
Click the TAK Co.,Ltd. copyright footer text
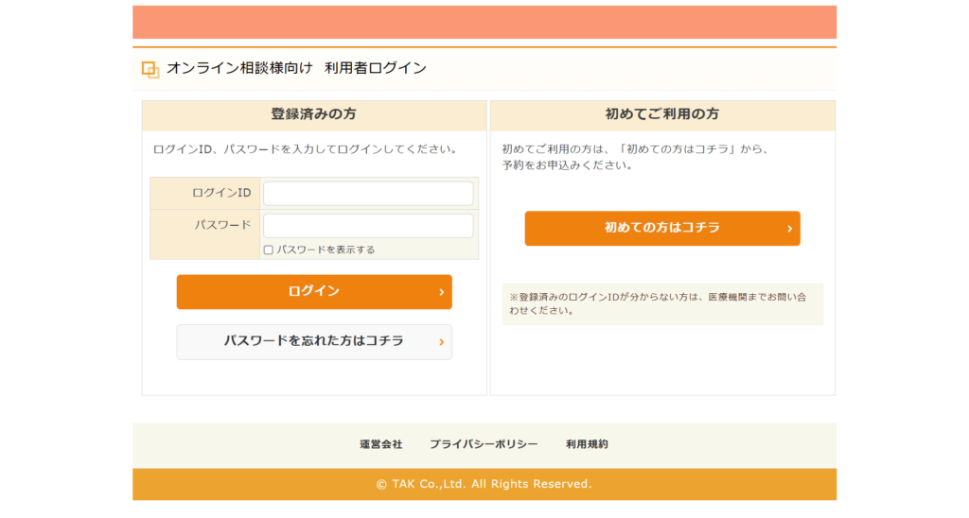[x=484, y=484]
